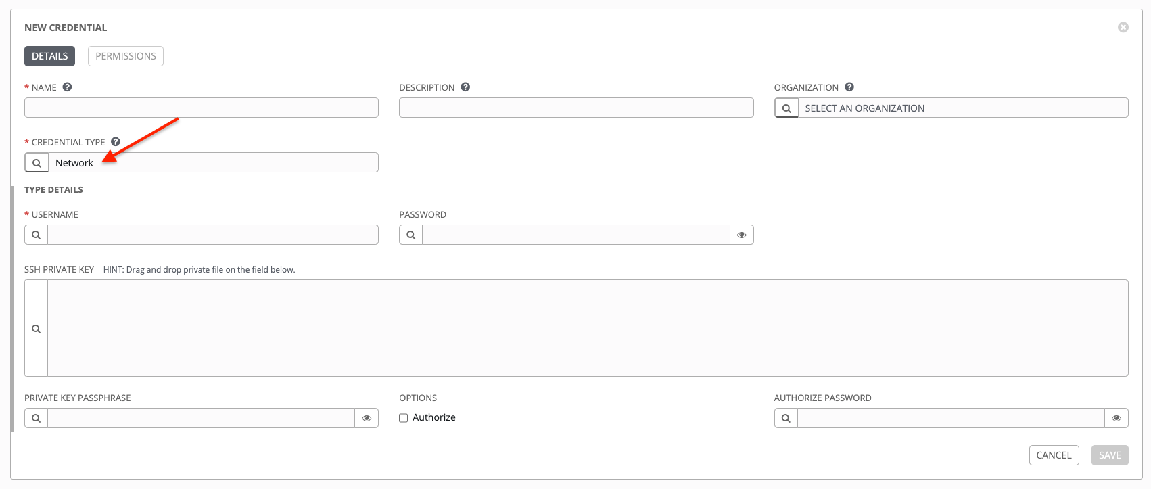Reveal the Authorize Password value
The image size is (1151, 489).
tap(1117, 419)
